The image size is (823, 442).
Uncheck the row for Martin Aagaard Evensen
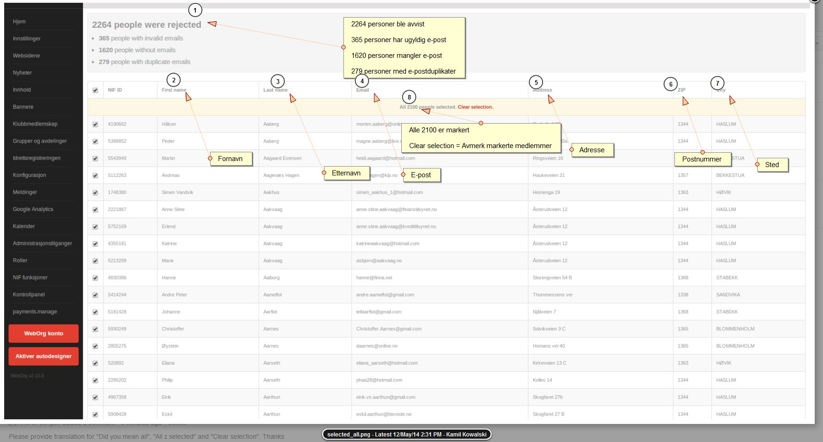[95, 158]
